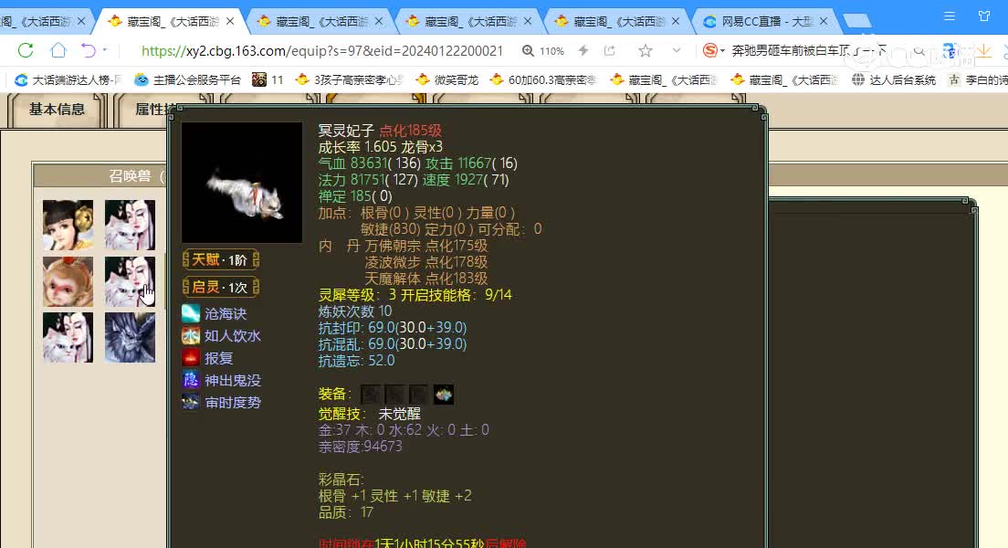Open the Sogou search engine selector
This screenshot has width=1008, height=548.
[x=714, y=50]
